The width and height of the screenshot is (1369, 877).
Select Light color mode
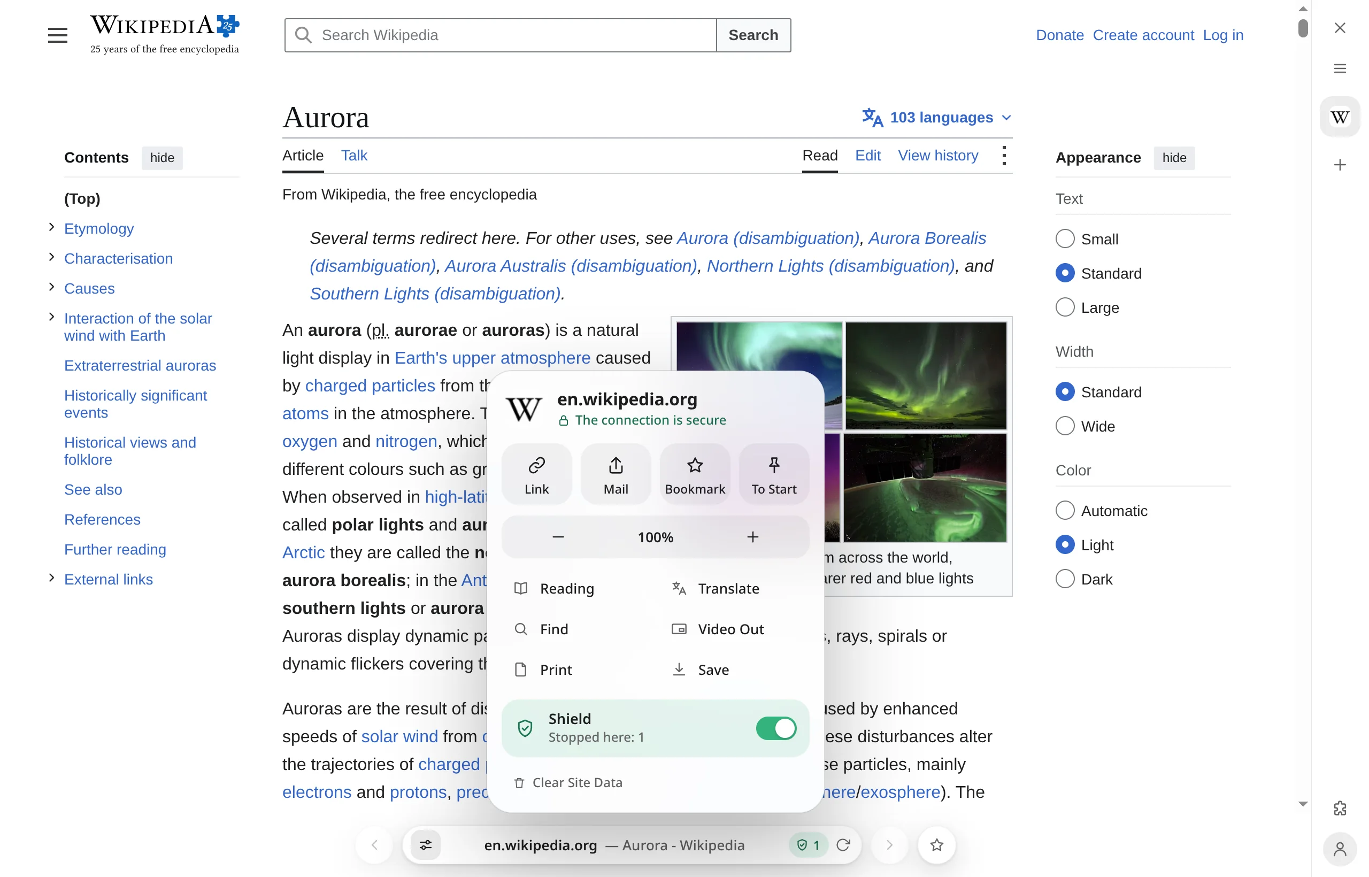[x=1064, y=544]
